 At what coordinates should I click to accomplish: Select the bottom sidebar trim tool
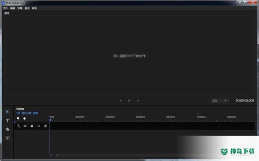click(x=8, y=138)
